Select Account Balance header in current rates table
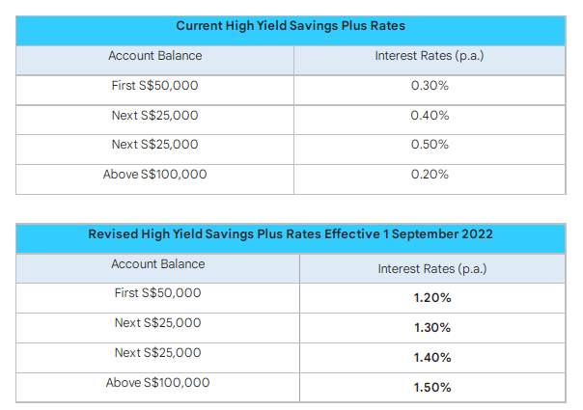This screenshot has width=583, height=410. pyautogui.click(x=154, y=56)
